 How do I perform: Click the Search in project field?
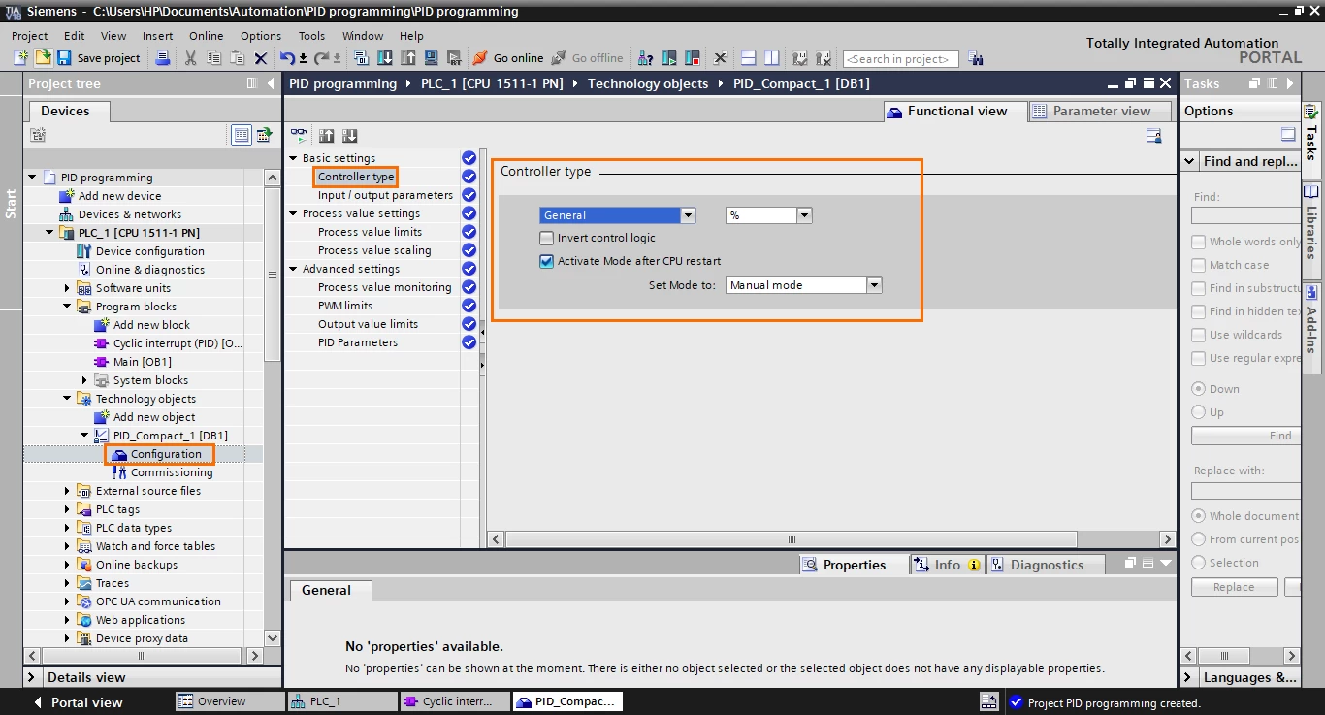point(900,59)
